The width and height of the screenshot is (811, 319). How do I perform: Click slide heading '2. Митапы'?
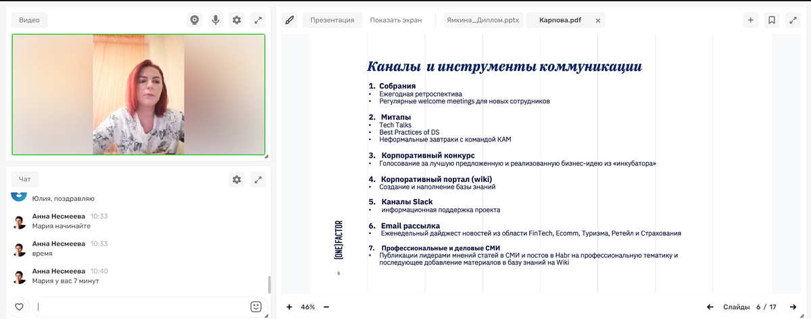coord(390,117)
